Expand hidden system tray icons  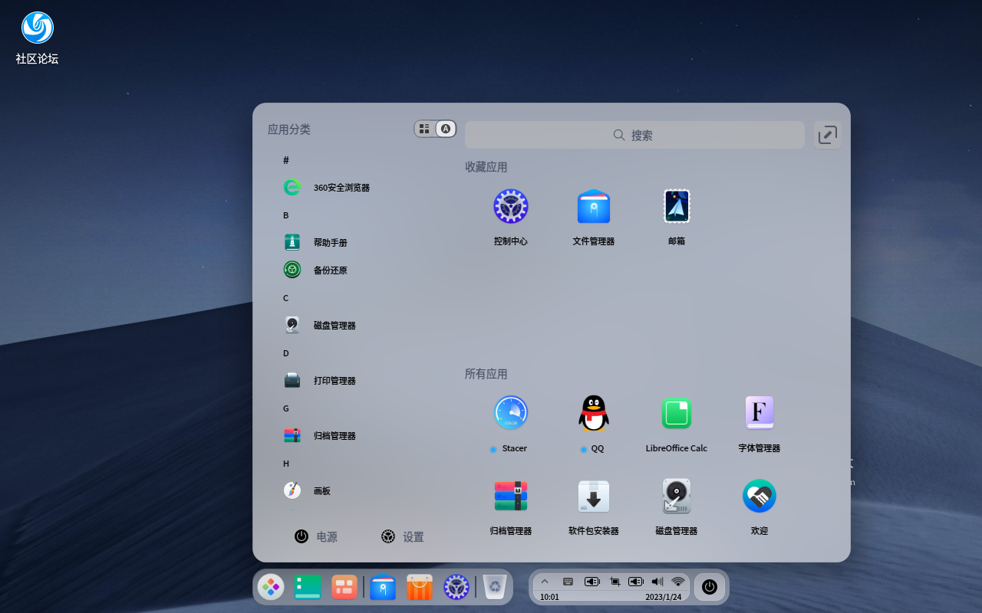(x=545, y=581)
